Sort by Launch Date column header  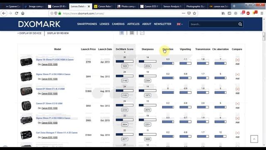point(105,49)
